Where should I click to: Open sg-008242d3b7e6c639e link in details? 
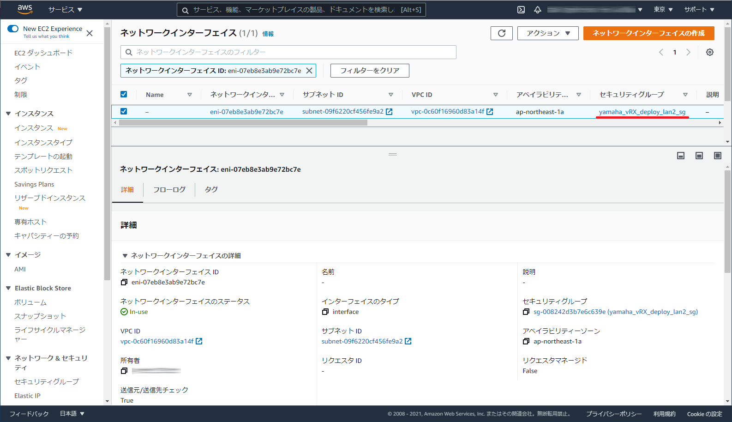pyautogui.click(x=616, y=312)
